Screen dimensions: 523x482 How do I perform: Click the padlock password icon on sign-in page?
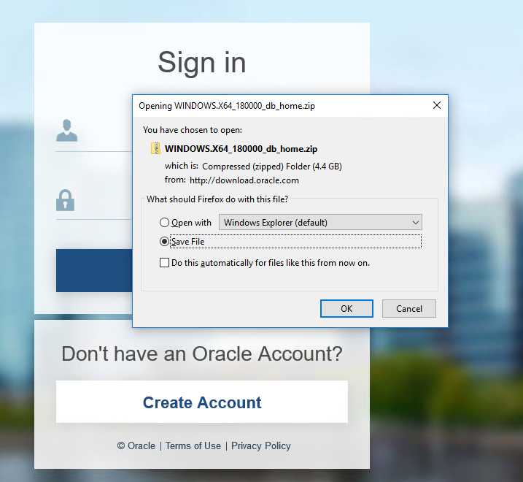(65, 200)
